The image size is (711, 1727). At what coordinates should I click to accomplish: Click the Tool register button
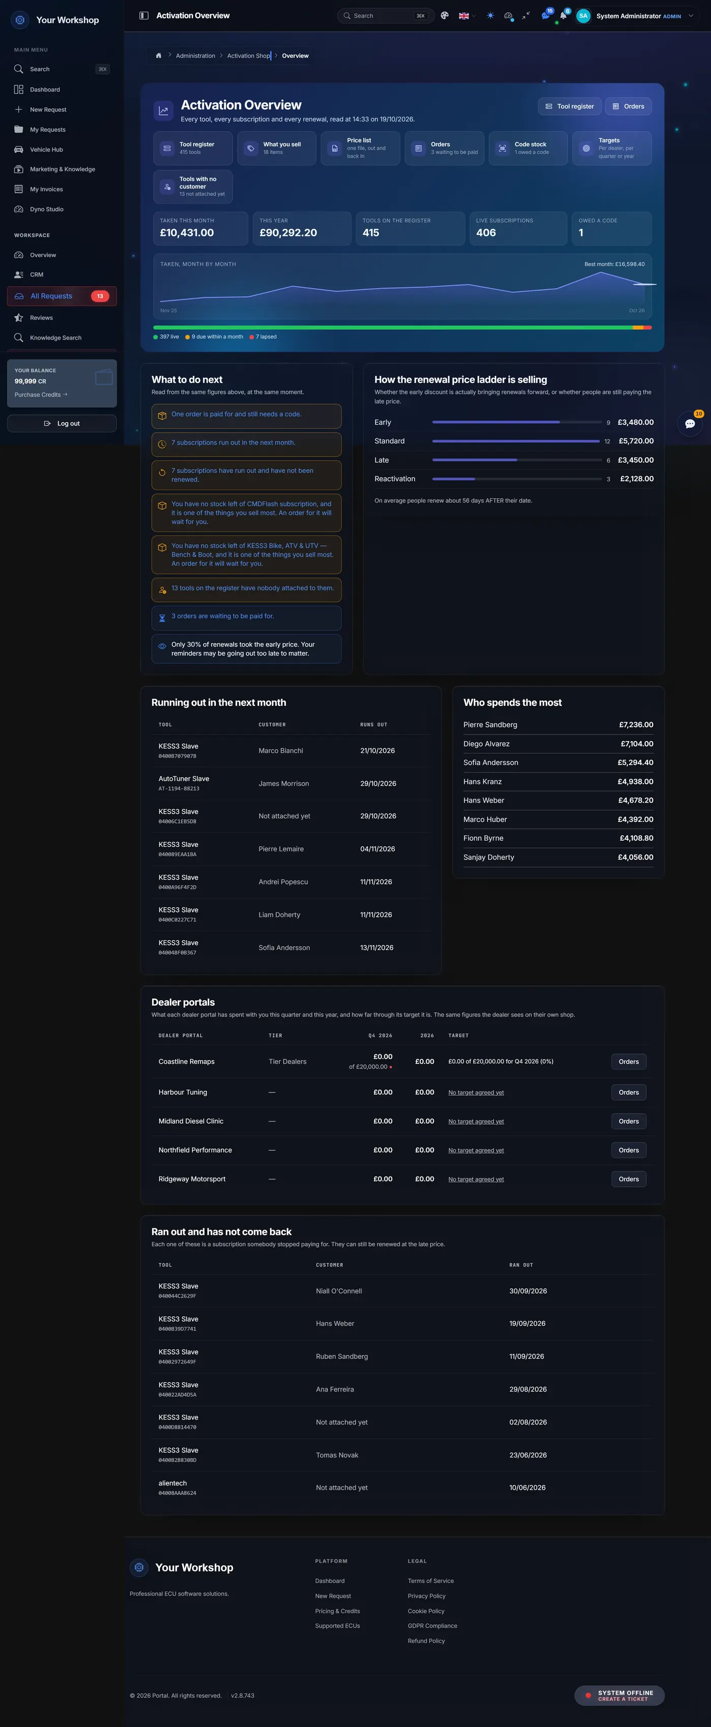click(570, 107)
